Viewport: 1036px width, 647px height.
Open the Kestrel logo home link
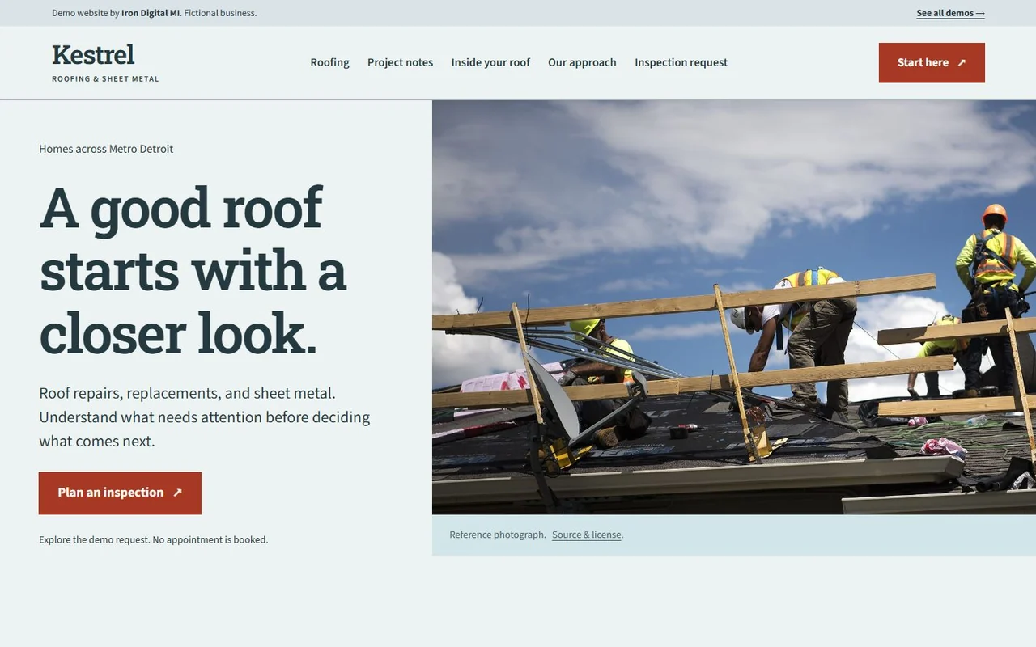[x=105, y=63]
